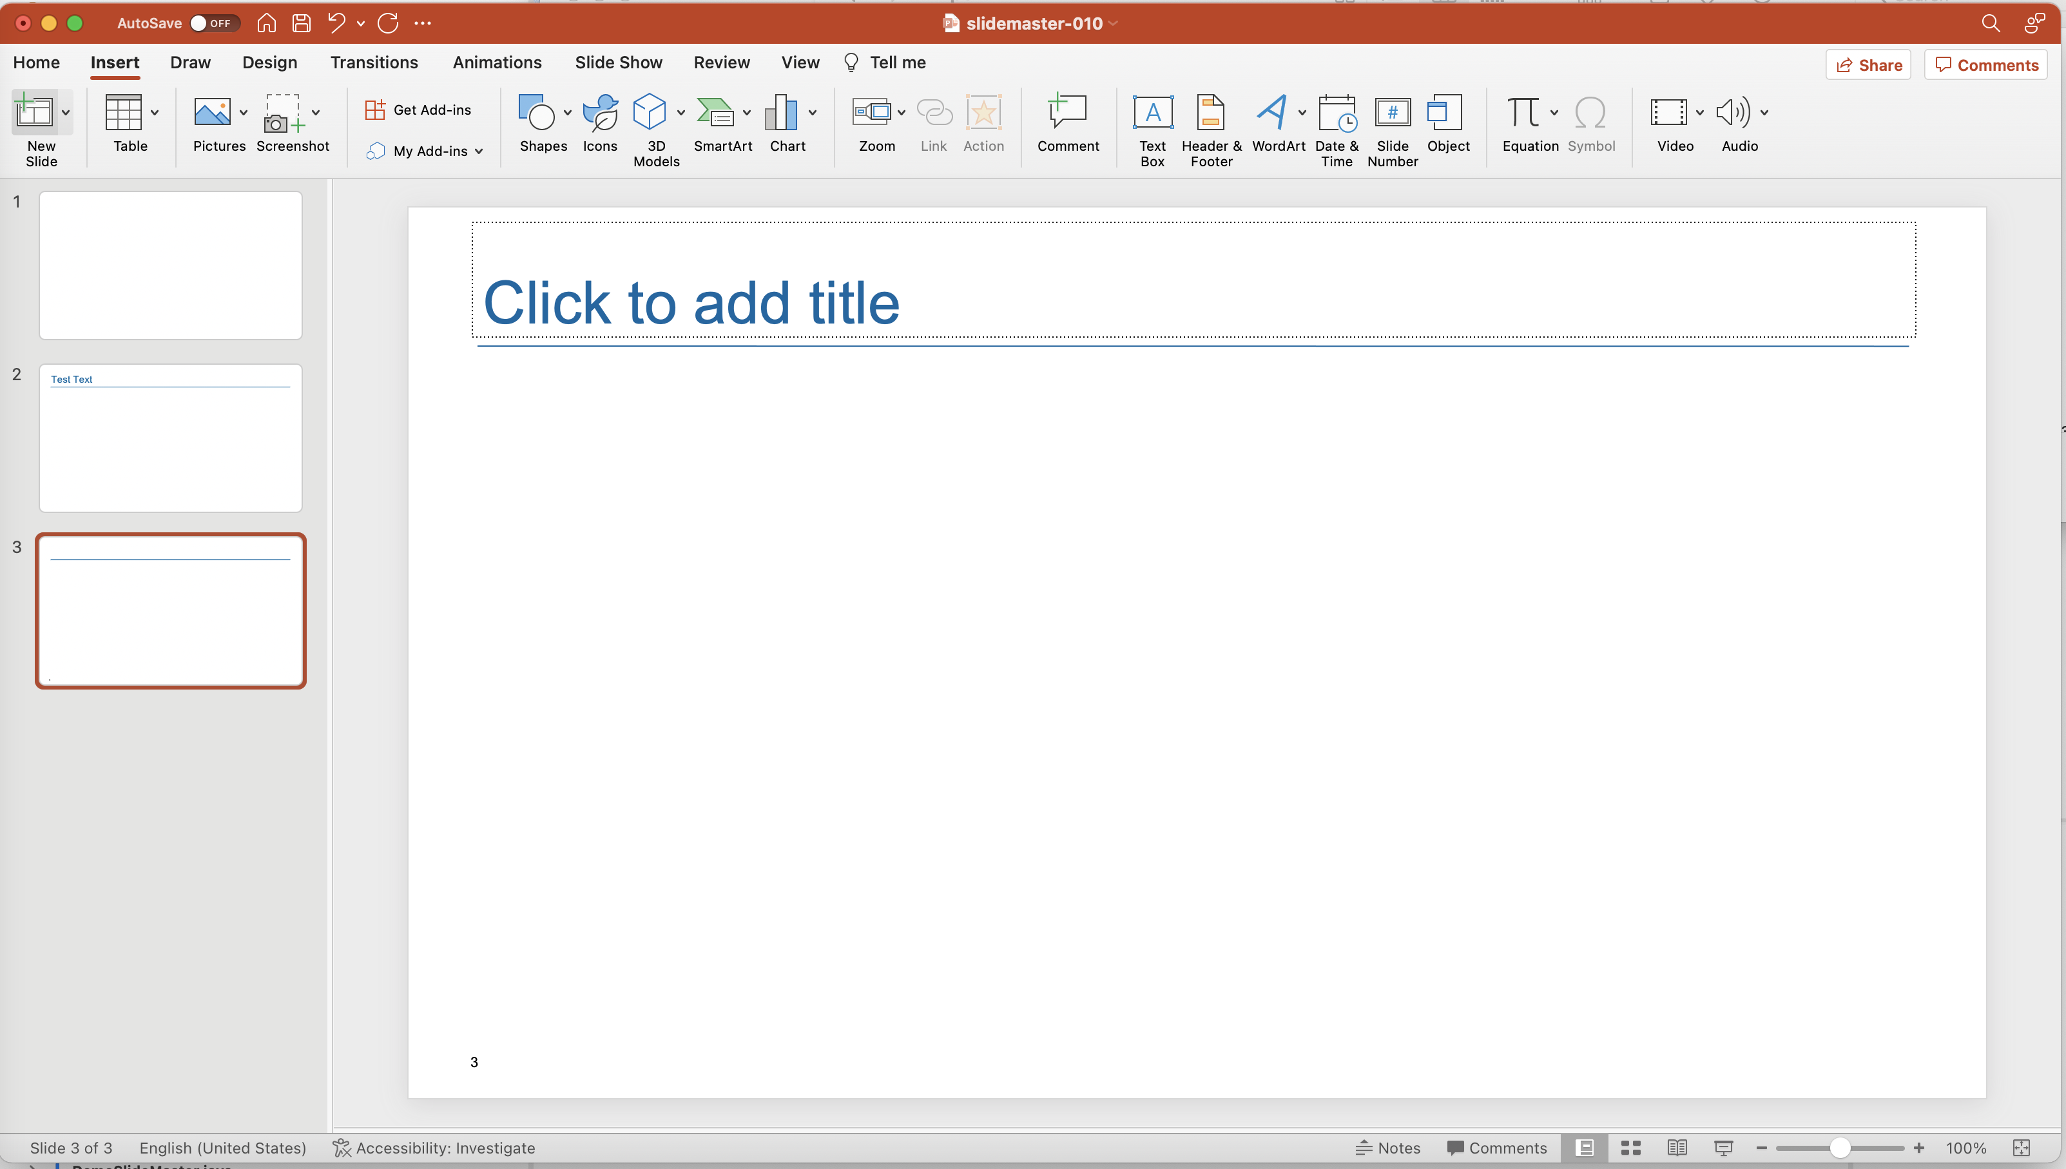The image size is (2066, 1169).
Task: Click the Save icon in title bar
Action: [x=301, y=23]
